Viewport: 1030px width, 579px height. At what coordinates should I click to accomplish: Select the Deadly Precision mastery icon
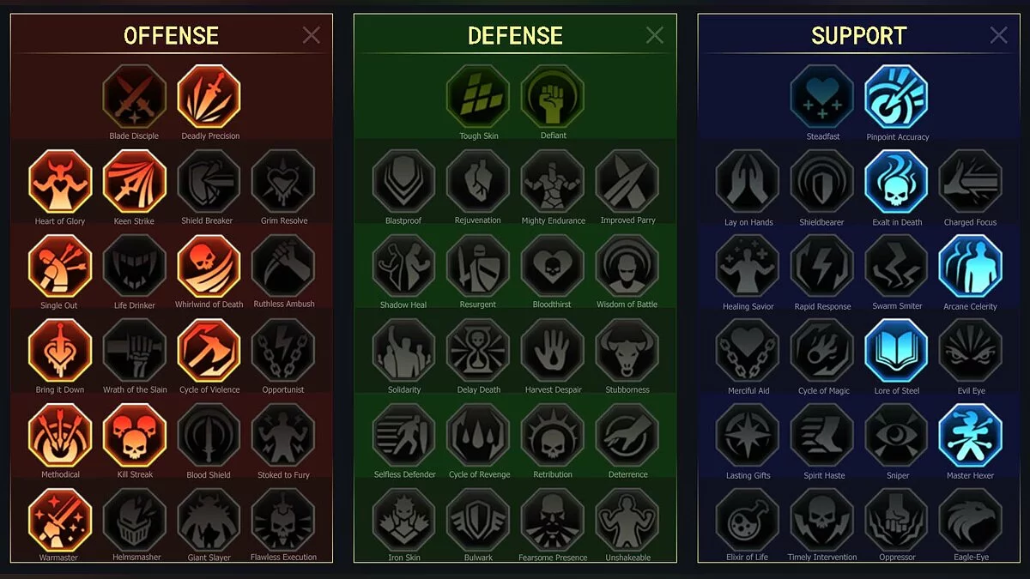tap(209, 96)
